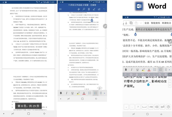Open hamburger menu in middle phone
172x117 pixels.
pyautogui.click(x=60, y=9)
